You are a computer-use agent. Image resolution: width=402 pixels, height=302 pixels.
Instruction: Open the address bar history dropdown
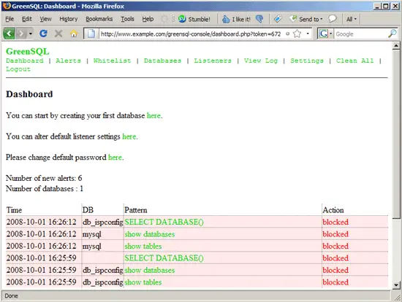pyautogui.click(x=308, y=34)
